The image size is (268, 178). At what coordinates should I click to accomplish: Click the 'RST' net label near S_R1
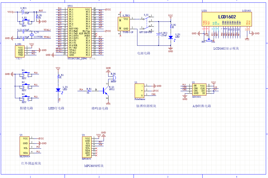point(41,11)
